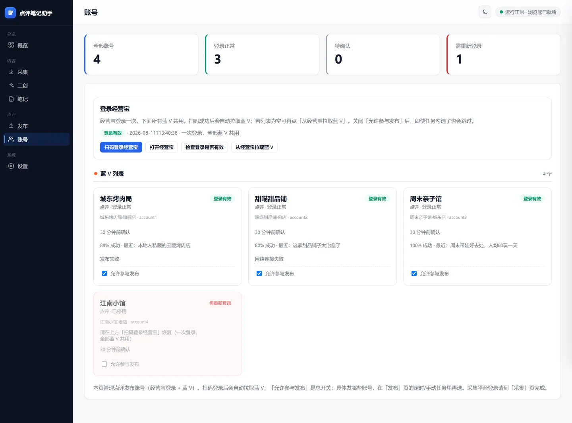Click the orange dot beside 蓝 V 列表
Image resolution: width=572 pixels, height=423 pixels.
tap(96, 174)
